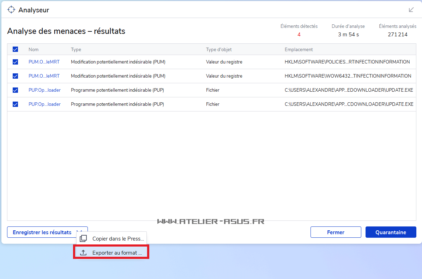This screenshot has height=279, width=422.
Task: Open the PUP.Op...loader link in last row
Action: pos(44,104)
